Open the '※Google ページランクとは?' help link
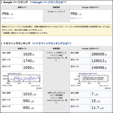The width and height of the screenshot is (113, 113). pos(48,2)
